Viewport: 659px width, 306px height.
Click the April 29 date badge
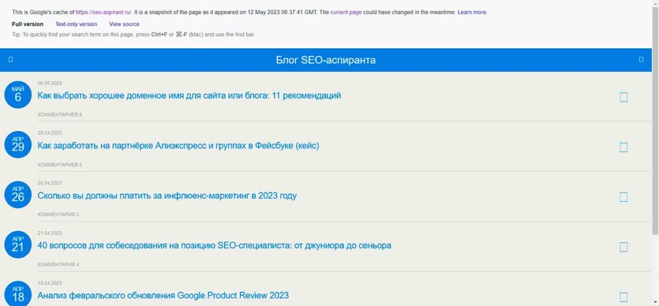click(18, 145)
